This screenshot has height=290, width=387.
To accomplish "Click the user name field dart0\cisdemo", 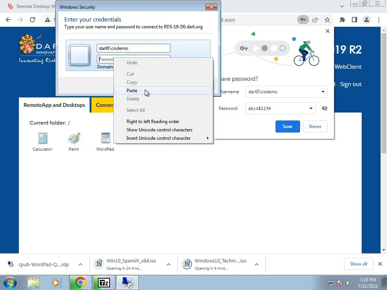I will tap(133, 48).
